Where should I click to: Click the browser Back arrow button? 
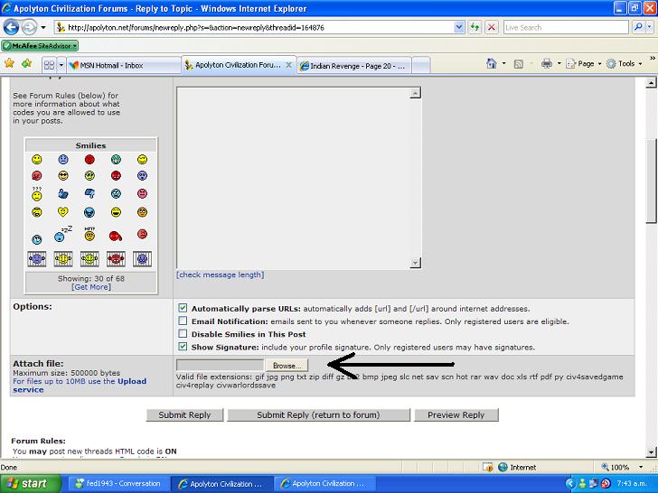(14, 27)
